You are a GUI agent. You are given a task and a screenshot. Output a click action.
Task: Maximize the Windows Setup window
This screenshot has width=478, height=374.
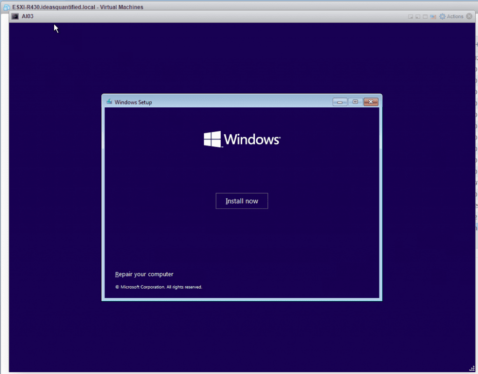[x=355, y=102]
